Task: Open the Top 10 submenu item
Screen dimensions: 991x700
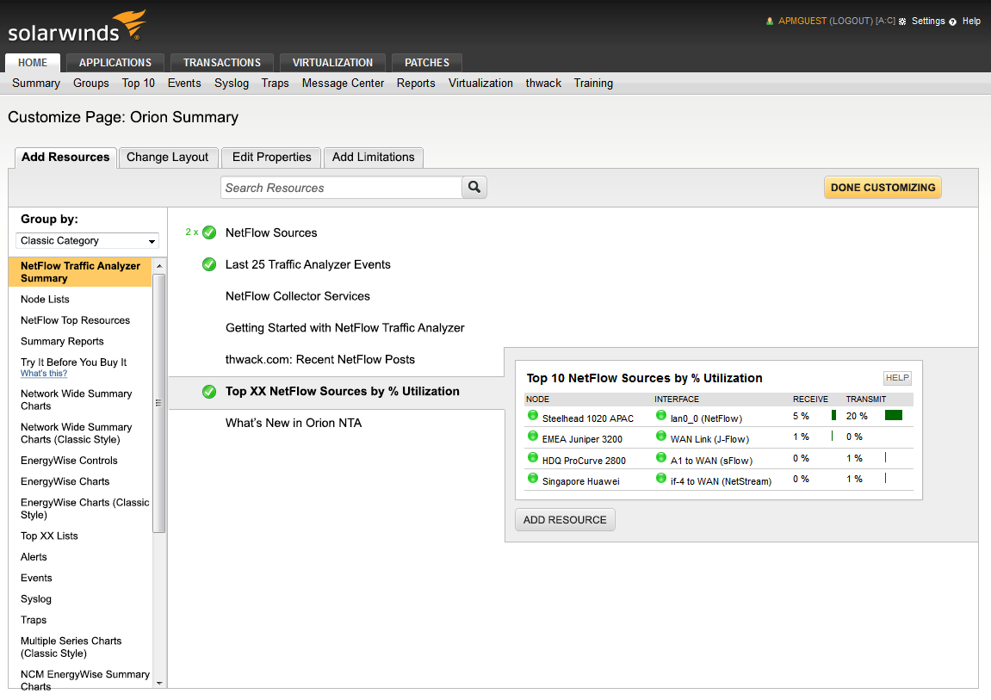Action: coord(139,84)
